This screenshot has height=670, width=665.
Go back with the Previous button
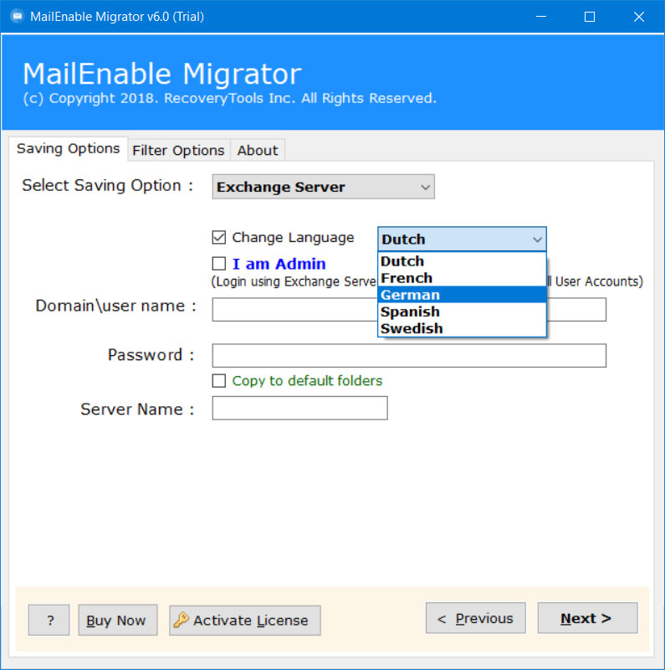point(475,618)
